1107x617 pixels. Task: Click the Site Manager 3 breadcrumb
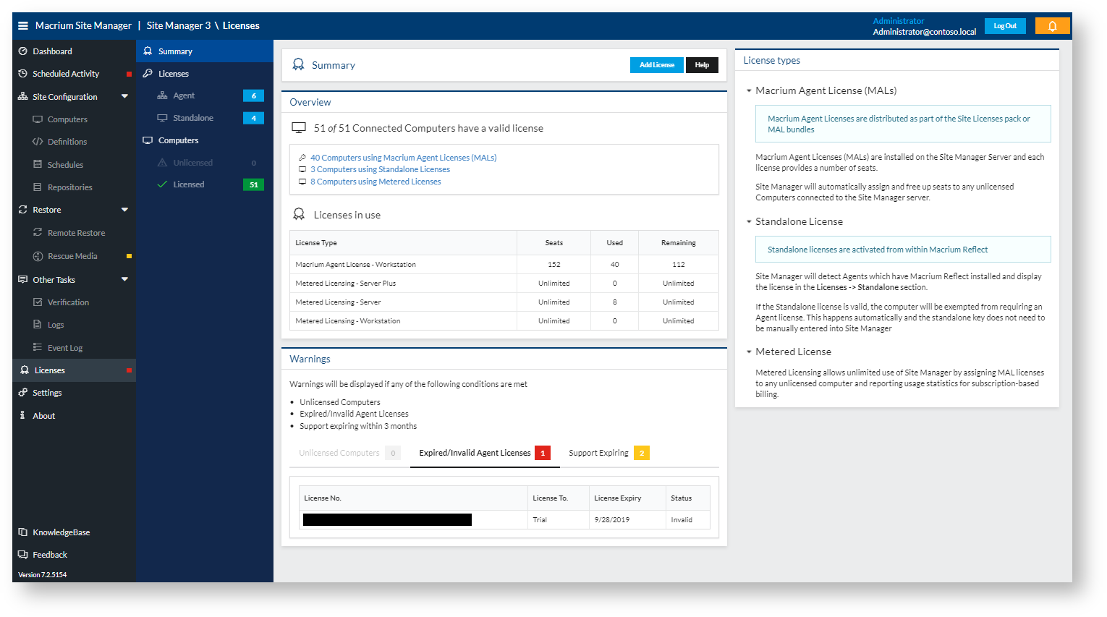click(179, 25)
